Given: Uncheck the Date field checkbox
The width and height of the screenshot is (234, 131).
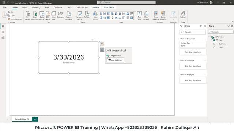Looking at the screenshot, I should [214, 40].
